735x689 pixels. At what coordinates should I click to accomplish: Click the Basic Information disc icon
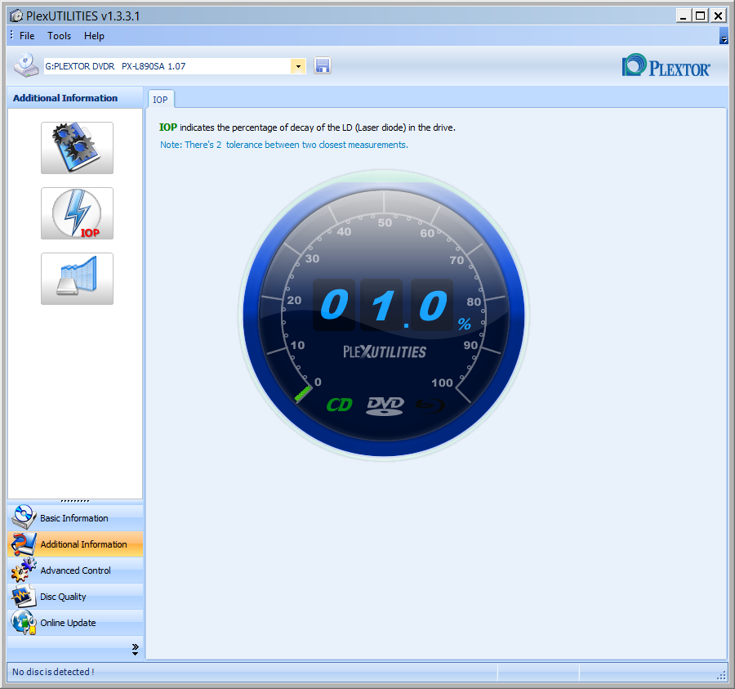[x=24, y=517]
